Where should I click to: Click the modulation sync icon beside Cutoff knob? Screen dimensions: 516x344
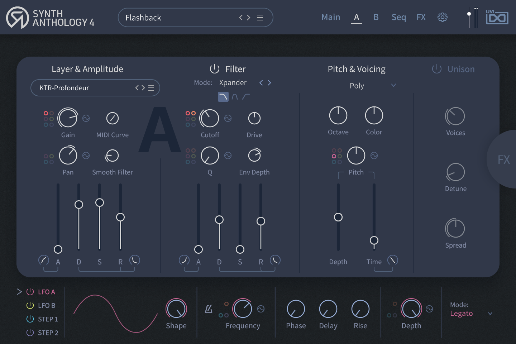click(x=228, y=118)
